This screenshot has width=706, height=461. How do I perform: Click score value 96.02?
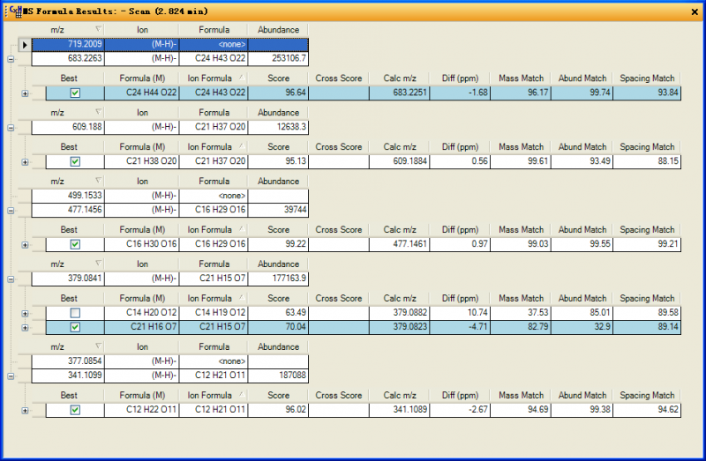coord(278,410)
